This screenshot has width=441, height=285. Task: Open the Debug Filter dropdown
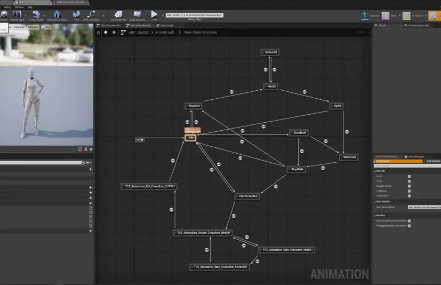194,15
